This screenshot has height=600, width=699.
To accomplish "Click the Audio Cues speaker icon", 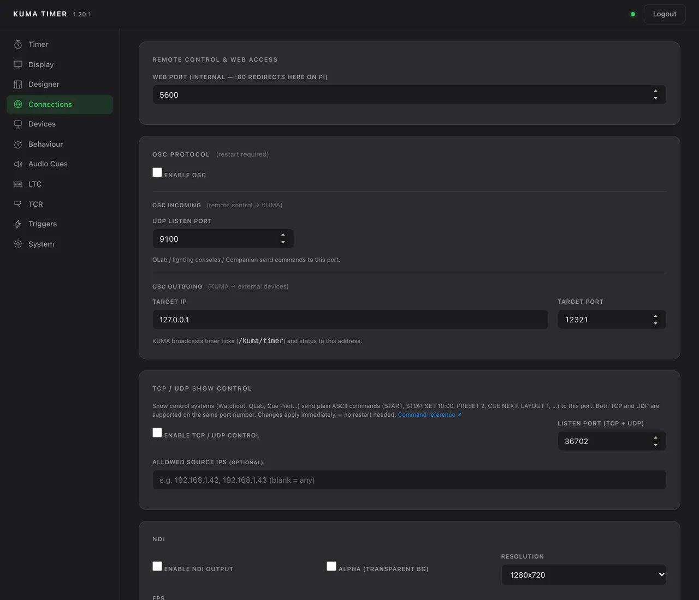I will (x=18, y=164).
